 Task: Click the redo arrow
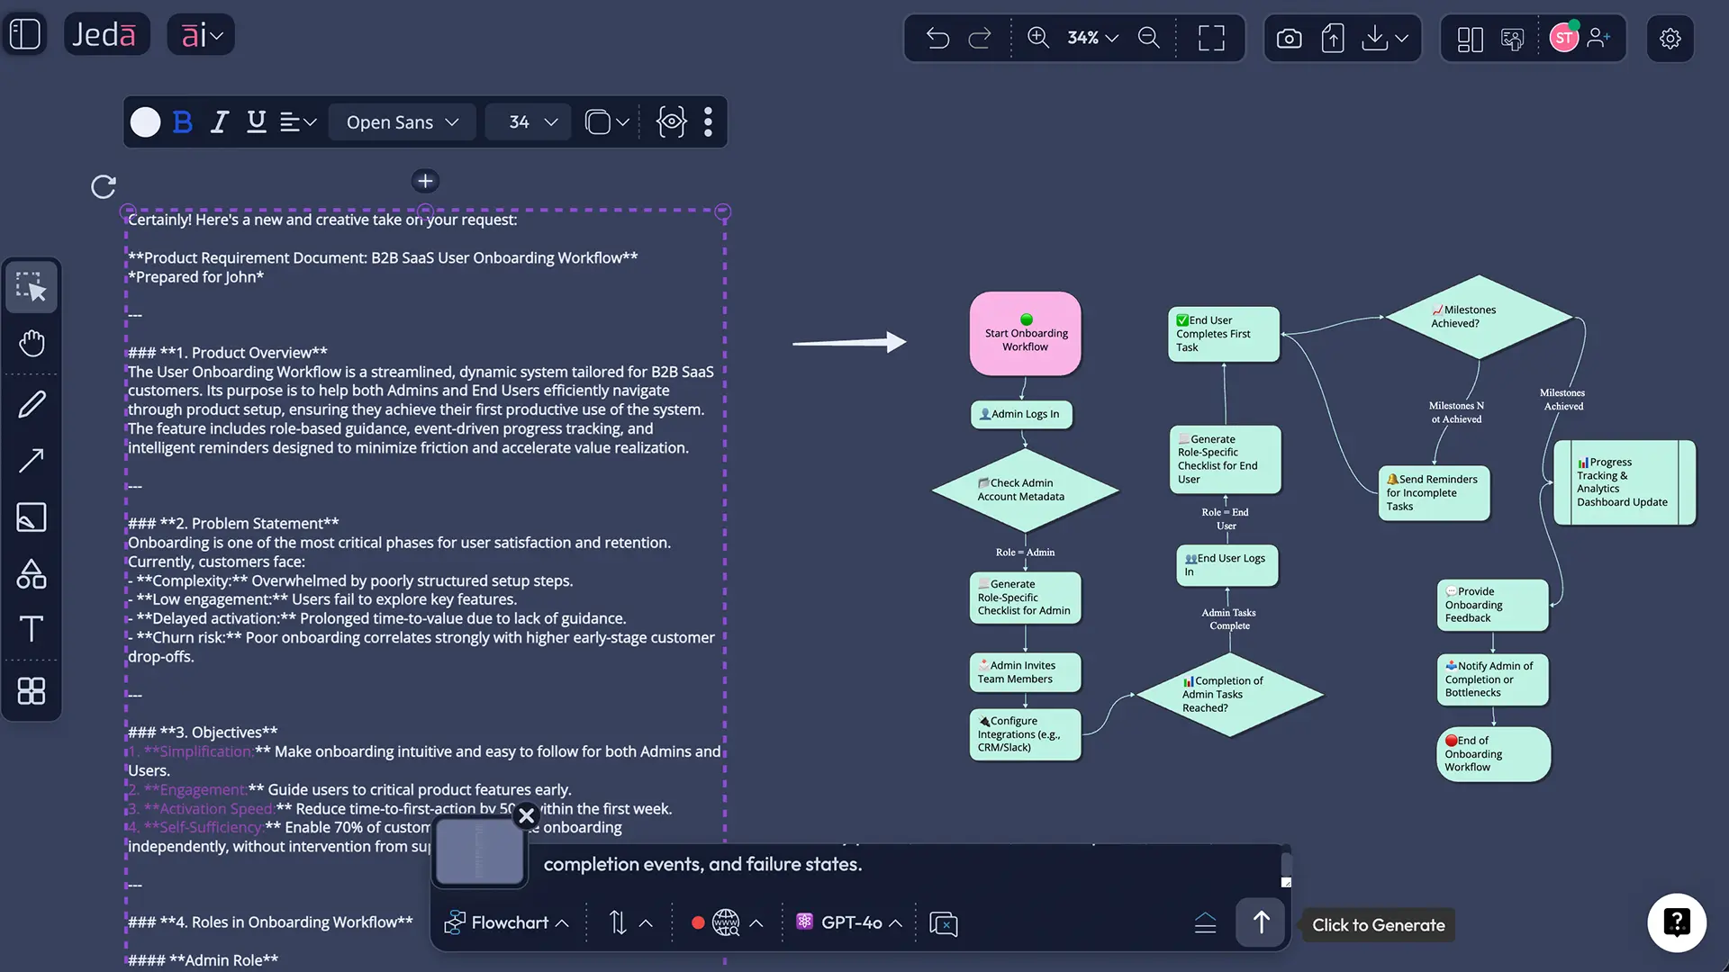(x=980, y=38)
